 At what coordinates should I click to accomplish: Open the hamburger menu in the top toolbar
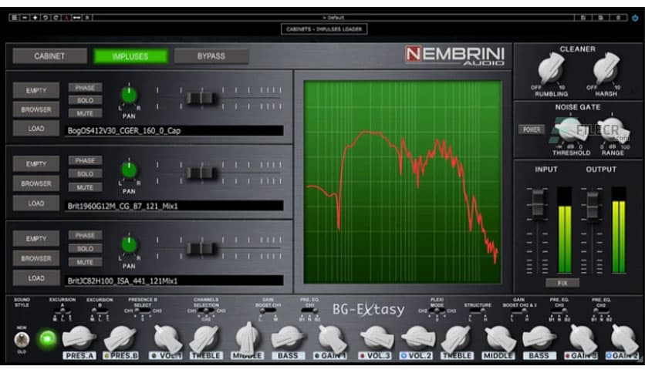pyautogui.click(x=15, y=18)
